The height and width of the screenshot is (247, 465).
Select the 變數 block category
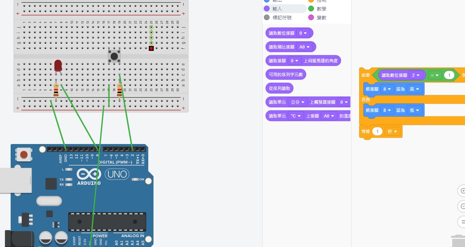pos(321,18)
